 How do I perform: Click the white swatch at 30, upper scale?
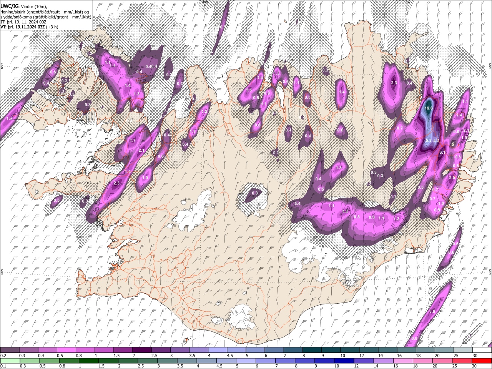(x=482, y=350)
